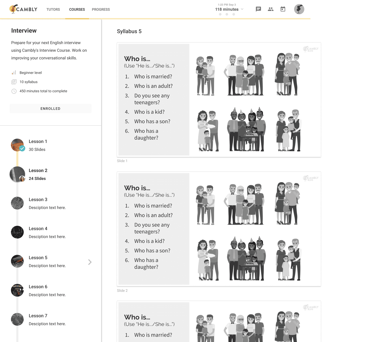The width and height of the screenshot is (367, 342).
Task: Click the 'Slide 2' caption
Action: pyautogui.click(x=122, y=291)
